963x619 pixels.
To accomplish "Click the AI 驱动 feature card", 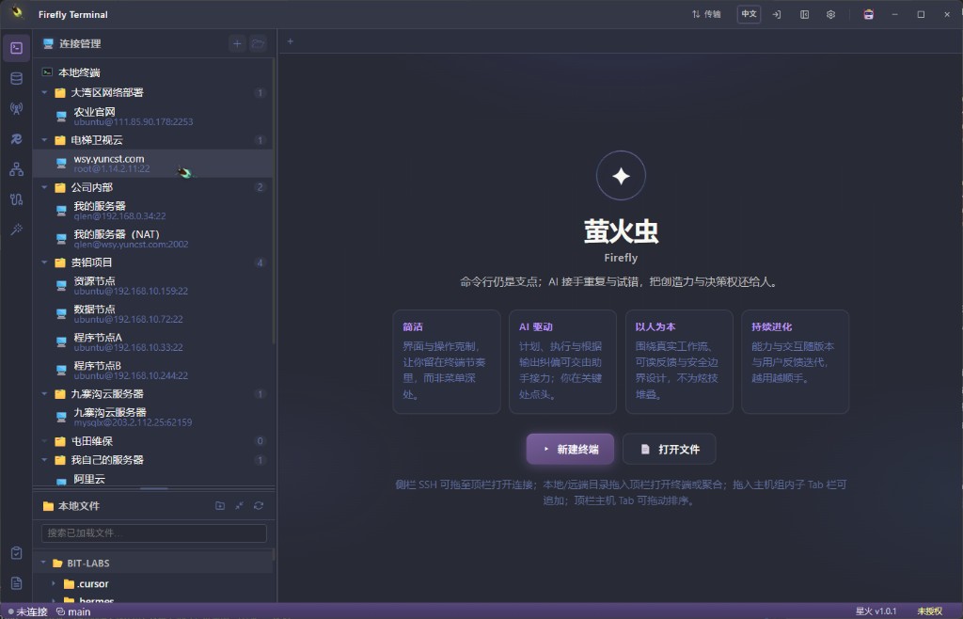I will tap(562, 361).
